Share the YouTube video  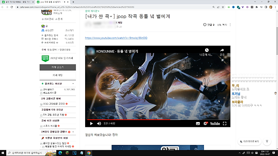point(222,52)
